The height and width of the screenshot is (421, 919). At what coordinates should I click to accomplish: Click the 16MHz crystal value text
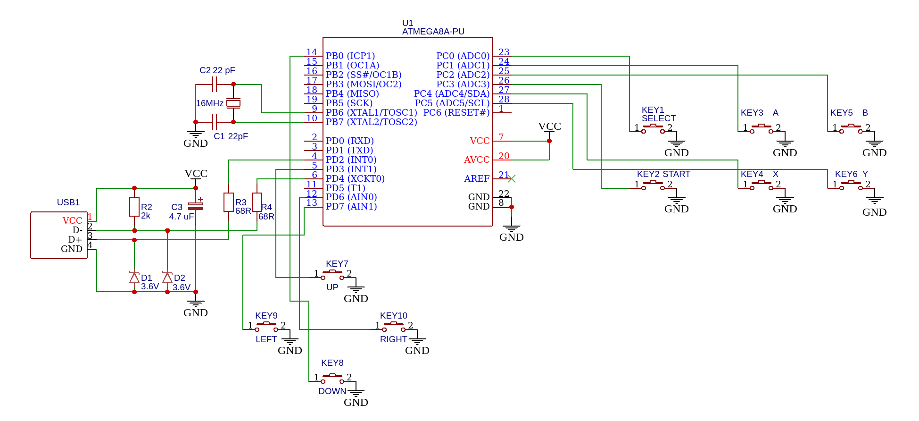[x=210, y=103]
